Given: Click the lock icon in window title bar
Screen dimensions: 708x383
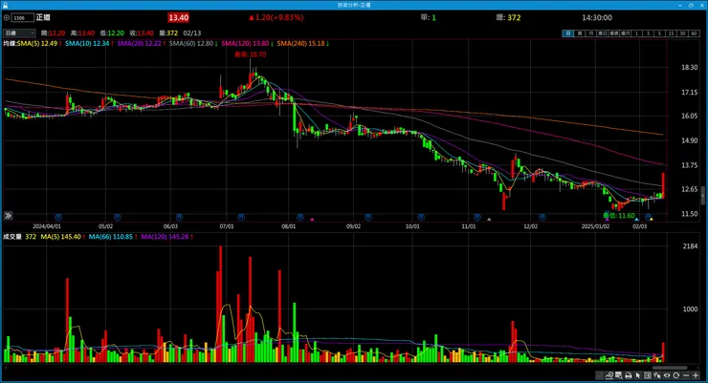Looking at the screenshot, I should 5,5.
